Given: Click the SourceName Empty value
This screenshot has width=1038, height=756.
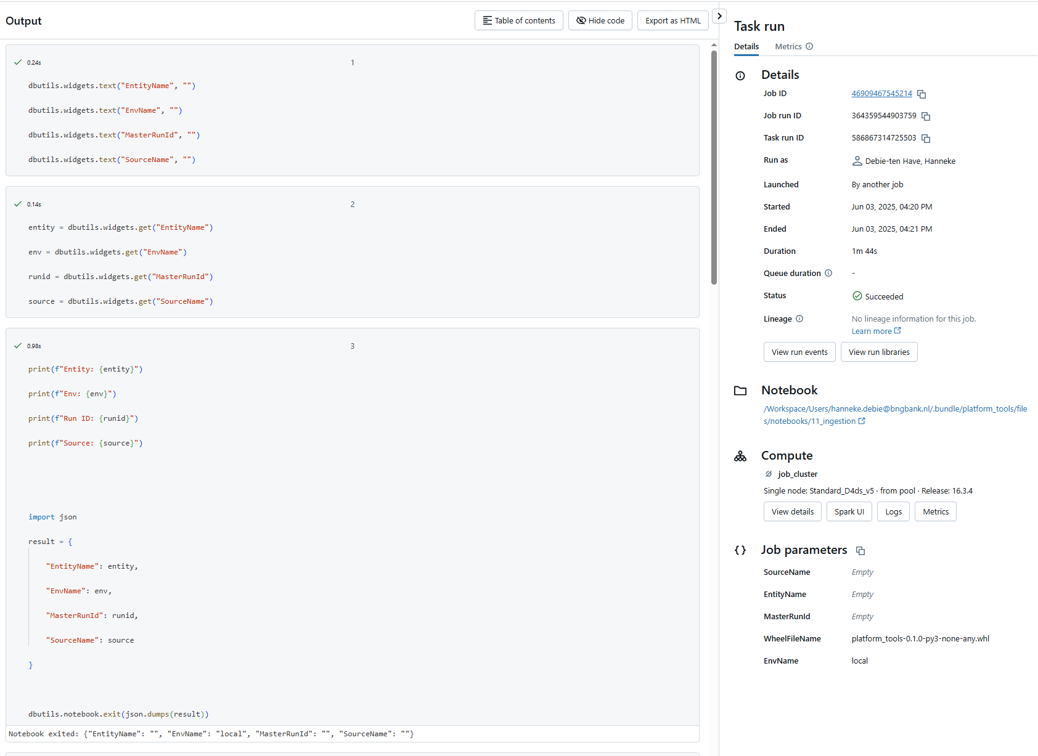Looking at the screenshot, I should click(862, 572).
